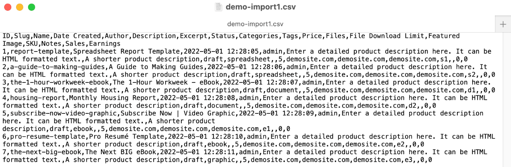
Task: Click "Monthly Housing Report" product name
Action: point(113,98)
